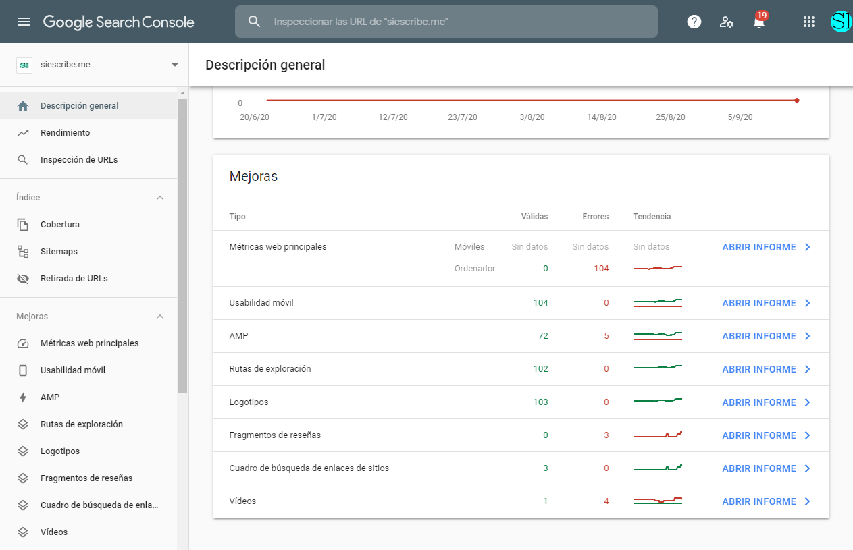The image size is (853, 550).
Task: Select Usabilidad móvil in sidebar
Action: click(88, 370)
